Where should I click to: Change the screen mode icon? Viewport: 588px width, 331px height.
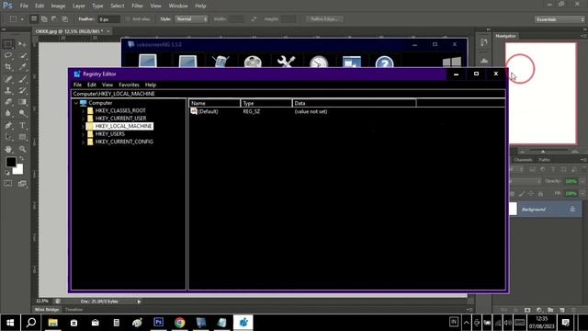click(x=22, y=184)
